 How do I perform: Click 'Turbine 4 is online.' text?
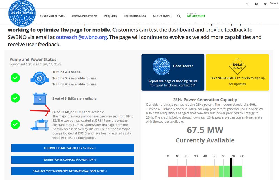[67, 72]
